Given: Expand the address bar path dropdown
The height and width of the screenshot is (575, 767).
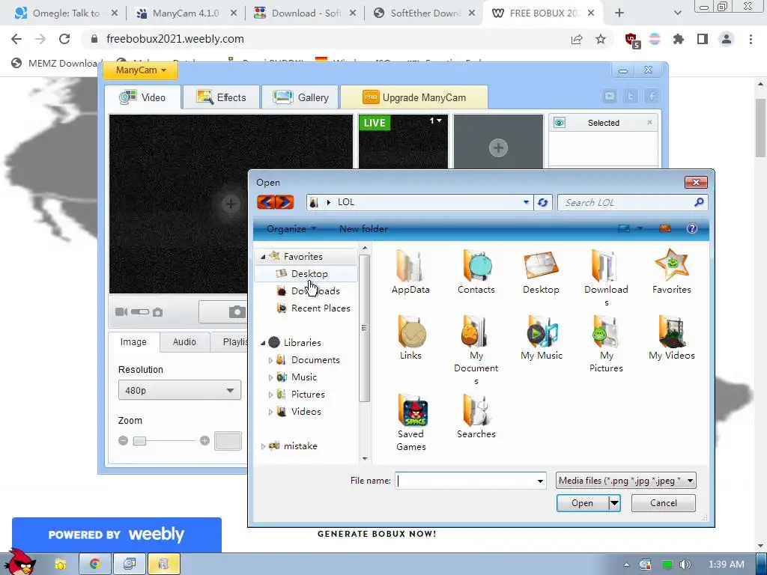Looking at the screenshot, I should [526, 202].
